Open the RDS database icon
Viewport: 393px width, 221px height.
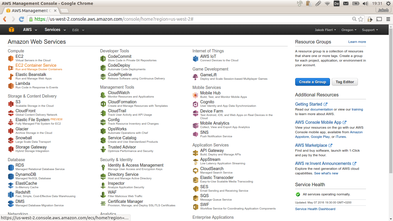11,167
